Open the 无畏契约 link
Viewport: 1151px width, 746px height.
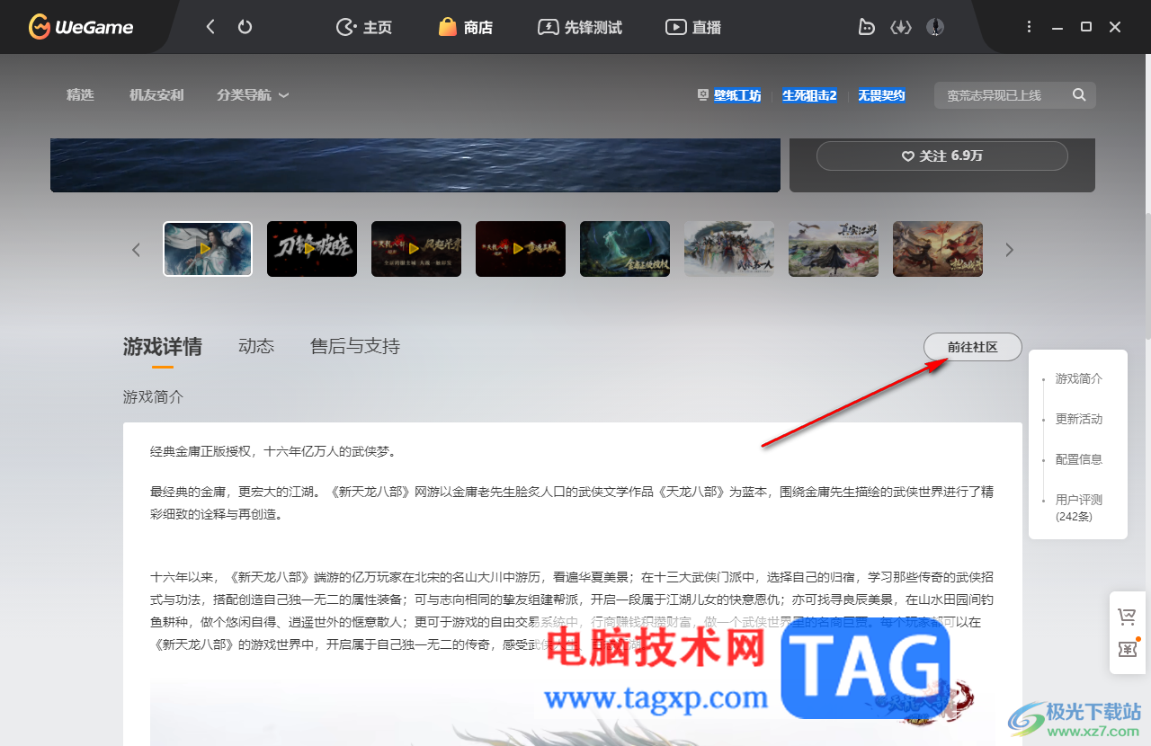[x=881, y=95]
